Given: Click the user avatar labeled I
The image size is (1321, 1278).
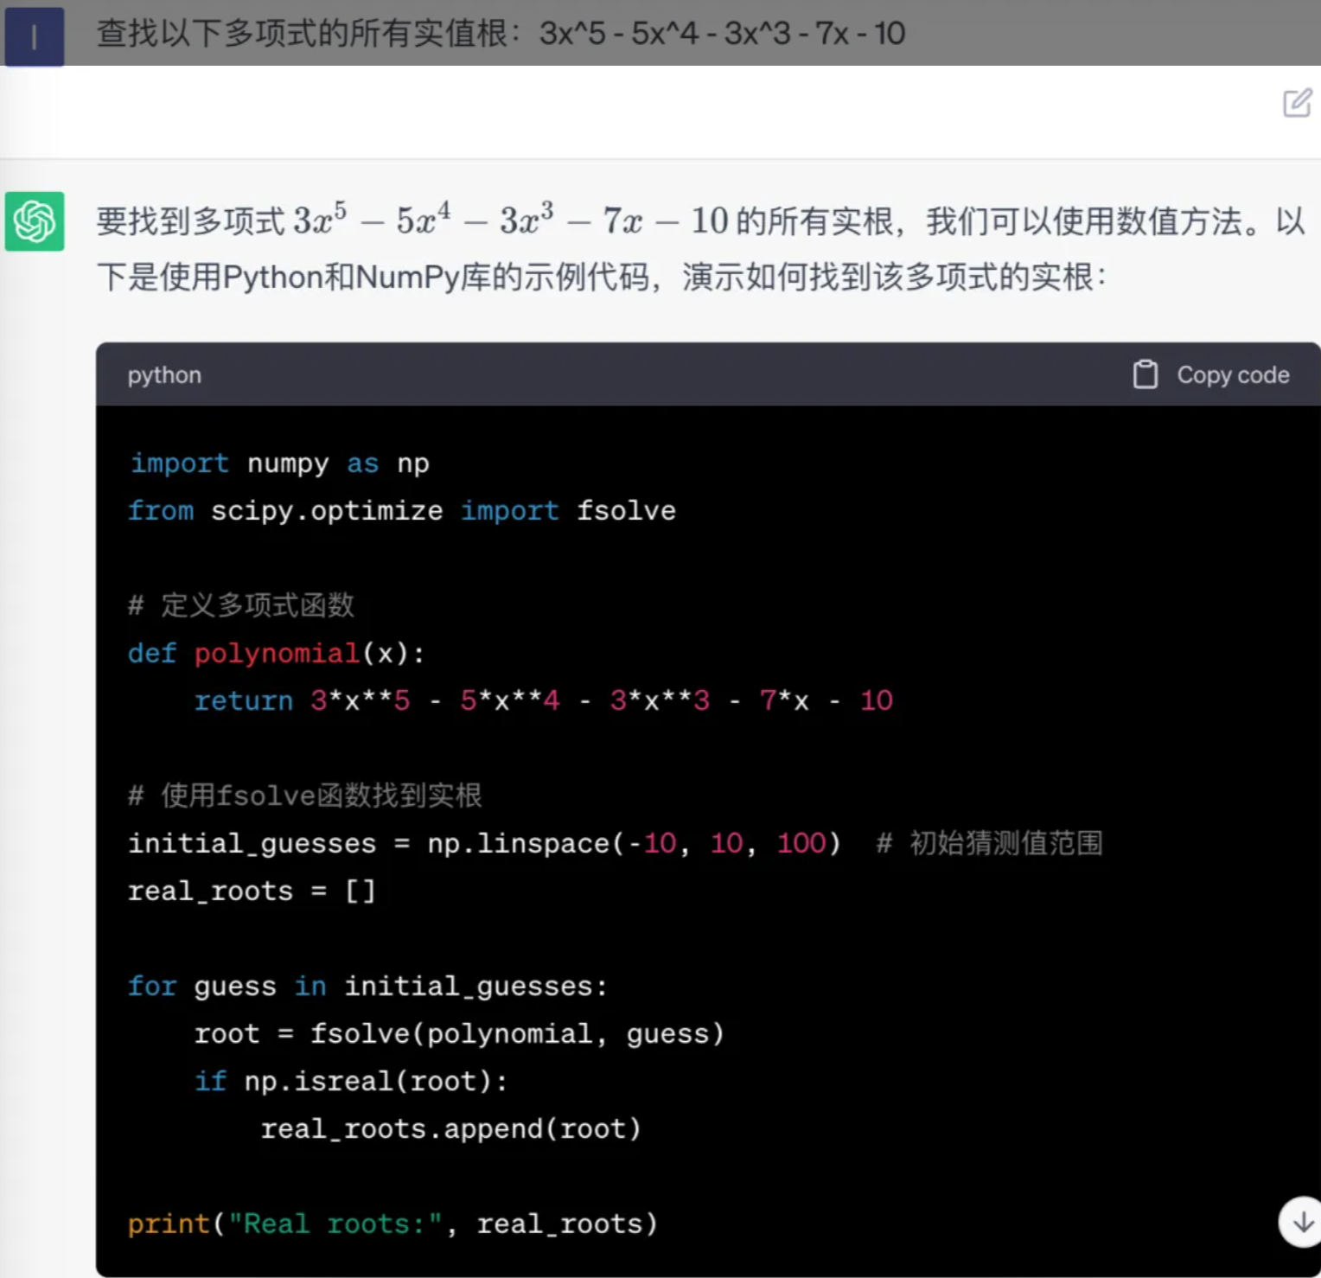Looking at the screenshot, I should tap(35, 36).
